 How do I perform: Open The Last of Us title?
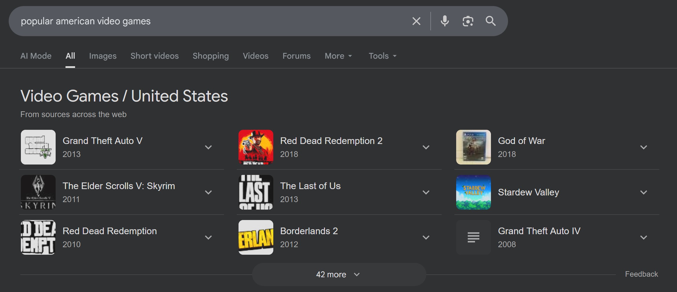tap(310, 186)
